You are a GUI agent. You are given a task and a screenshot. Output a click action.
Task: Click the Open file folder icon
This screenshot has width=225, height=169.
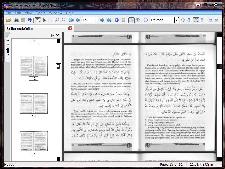point(9,20)
